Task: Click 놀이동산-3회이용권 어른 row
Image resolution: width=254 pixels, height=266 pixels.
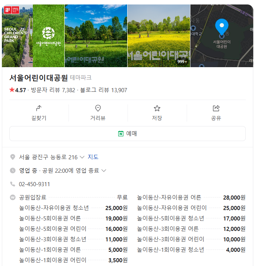Action: tap(191, 229)
